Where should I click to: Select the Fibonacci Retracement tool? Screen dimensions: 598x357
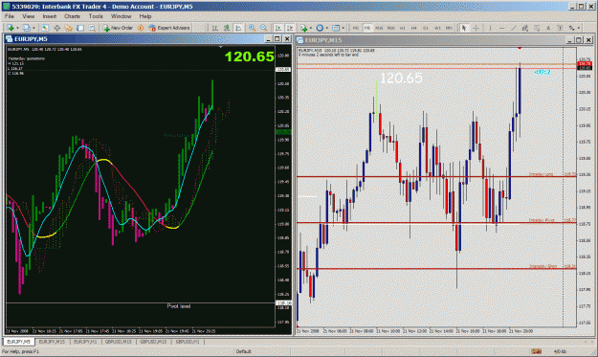click(x=537, y=28)
